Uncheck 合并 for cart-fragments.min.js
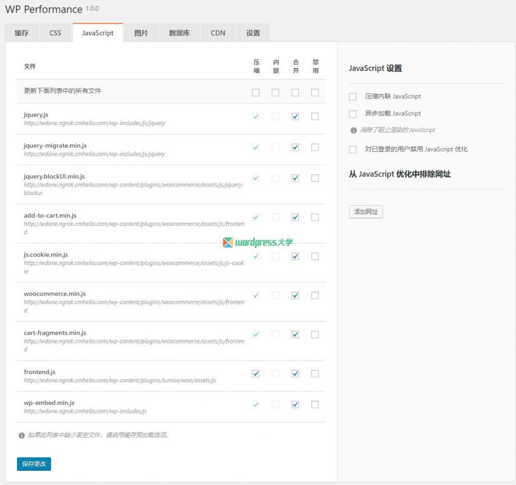 click(295, 335)
